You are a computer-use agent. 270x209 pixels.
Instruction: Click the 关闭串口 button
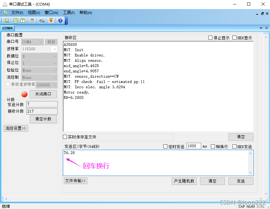tap(43, 94)
